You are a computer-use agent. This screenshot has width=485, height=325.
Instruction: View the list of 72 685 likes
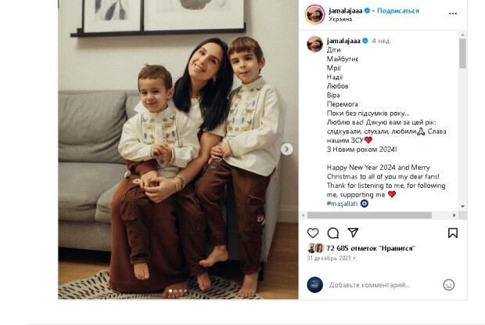click(x=371, y=248)
